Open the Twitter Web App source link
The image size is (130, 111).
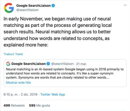[53, 94]
